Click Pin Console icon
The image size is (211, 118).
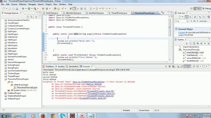(x=194, y=66)
